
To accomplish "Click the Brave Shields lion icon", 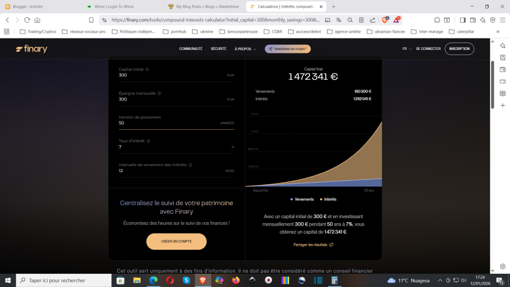I will tap(386, 20).
